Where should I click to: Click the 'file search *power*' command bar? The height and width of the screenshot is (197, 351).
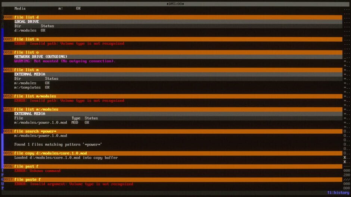point(35,131)
